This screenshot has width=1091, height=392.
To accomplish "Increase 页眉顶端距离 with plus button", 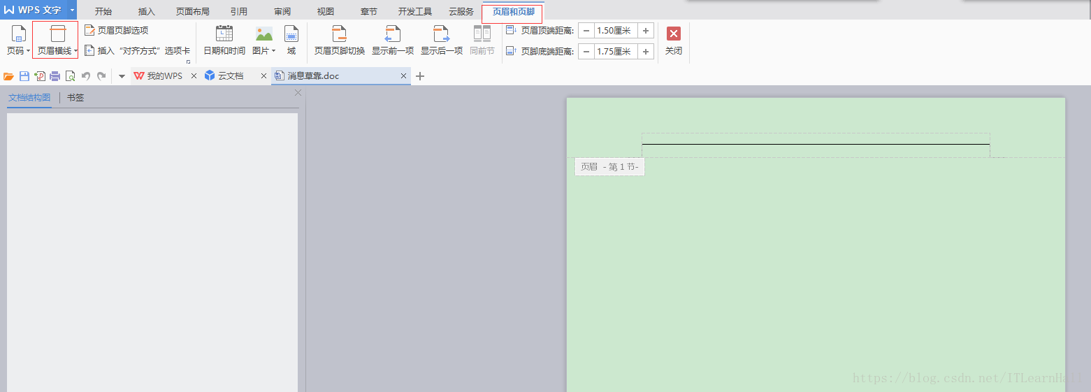I will (646, 30).
